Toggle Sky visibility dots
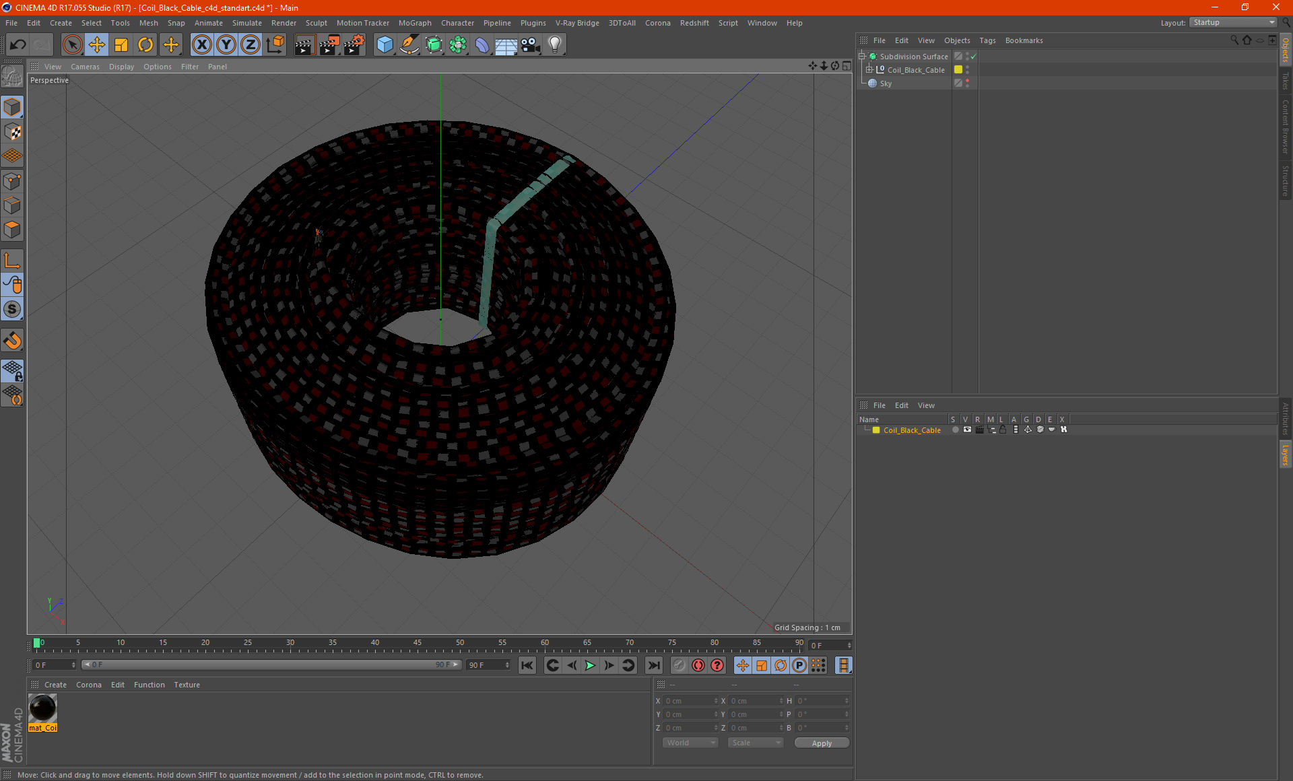The height and width of the screenshot is (781, 1293). coord(967,83)
